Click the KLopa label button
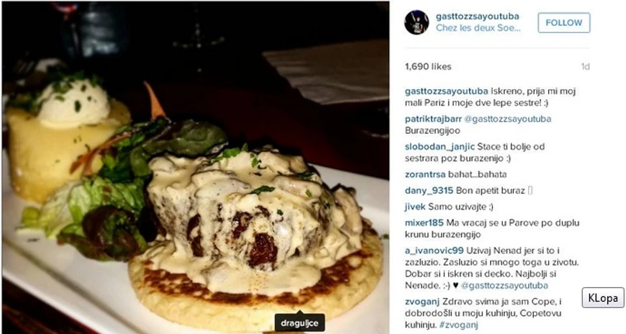Screen dimensions: 626x334 coord(603,298)
